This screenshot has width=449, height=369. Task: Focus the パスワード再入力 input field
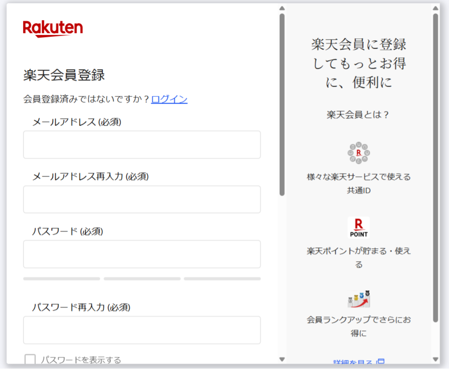pyautogui.click(x=142, y=330)
